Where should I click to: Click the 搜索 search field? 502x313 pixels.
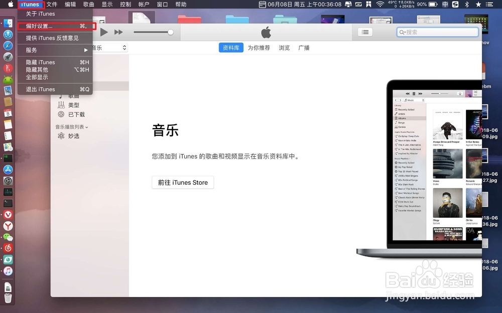tap(437, 32)
